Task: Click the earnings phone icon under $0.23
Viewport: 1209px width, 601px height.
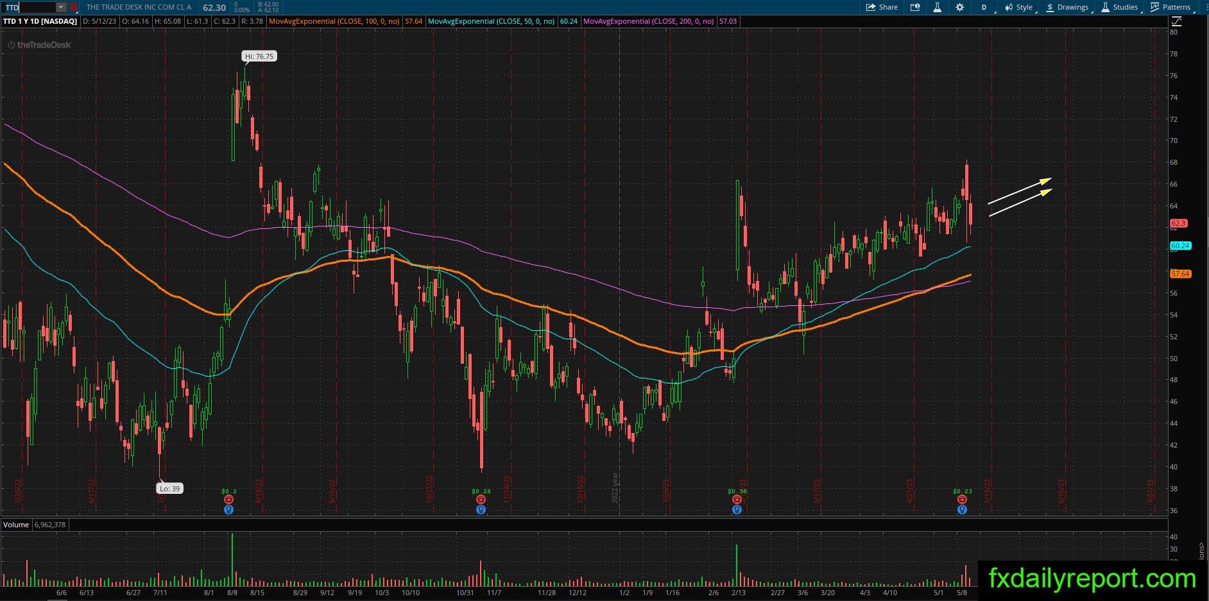Action: tap(962, 500)
